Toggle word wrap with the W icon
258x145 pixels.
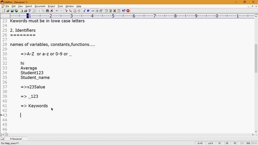click(x=88, y=11)
